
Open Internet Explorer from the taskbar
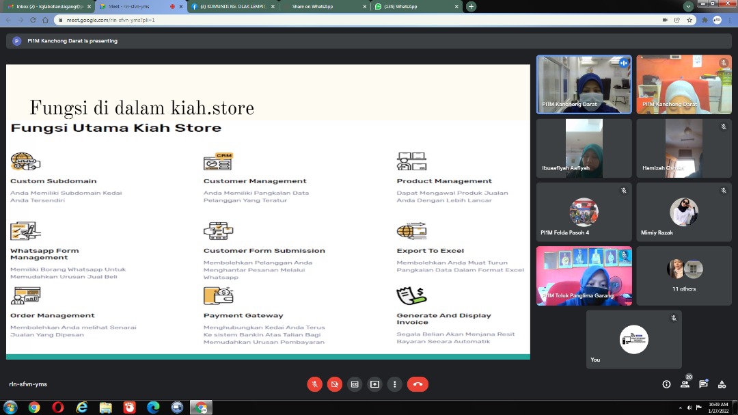coord(82,407)
